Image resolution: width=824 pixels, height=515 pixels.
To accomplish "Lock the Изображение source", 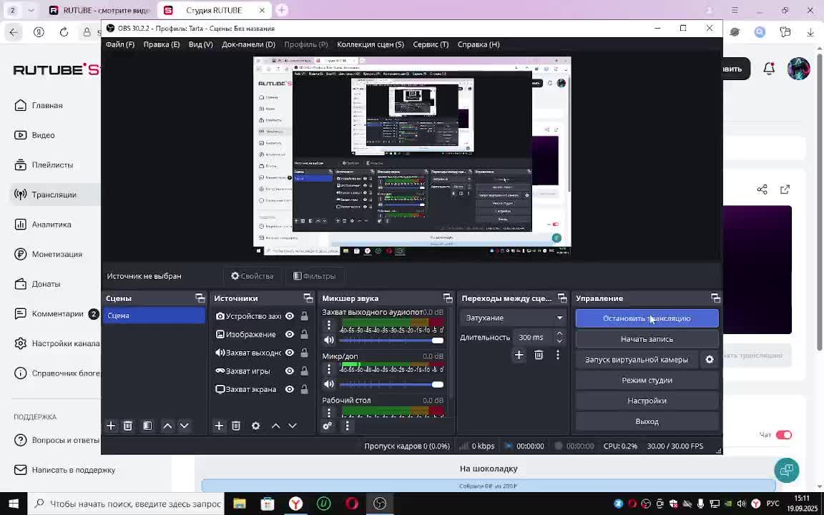I will 304,334.
